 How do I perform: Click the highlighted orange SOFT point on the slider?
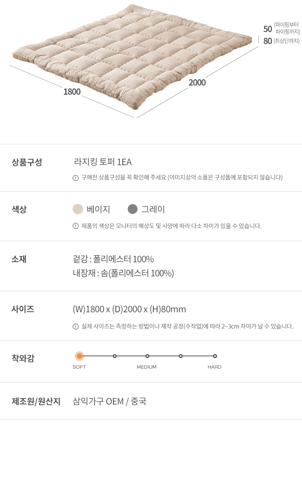pos(79,356)
